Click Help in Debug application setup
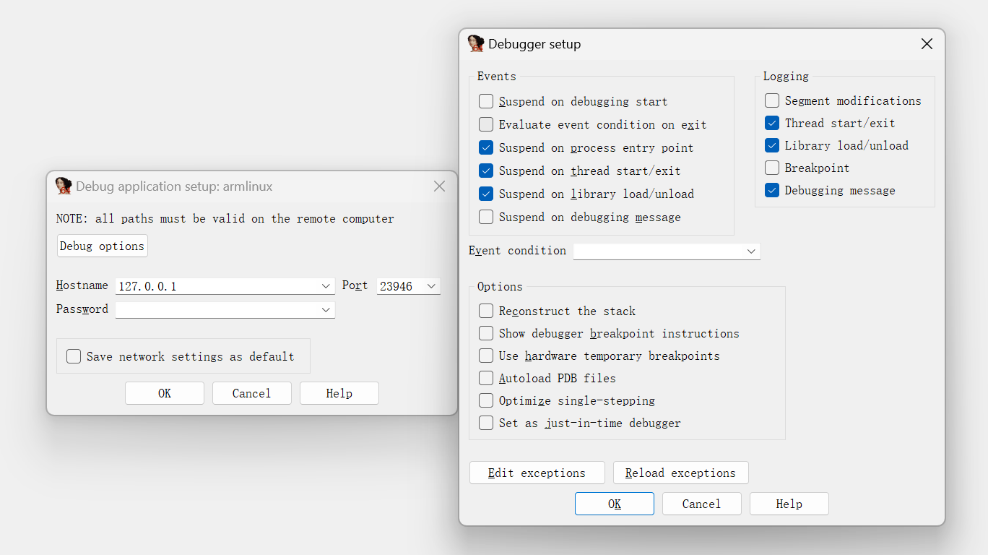 point(339,394)
